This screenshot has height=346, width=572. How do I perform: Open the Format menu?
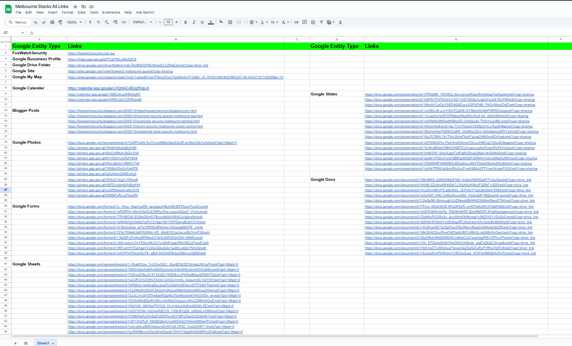coord(68,12)
